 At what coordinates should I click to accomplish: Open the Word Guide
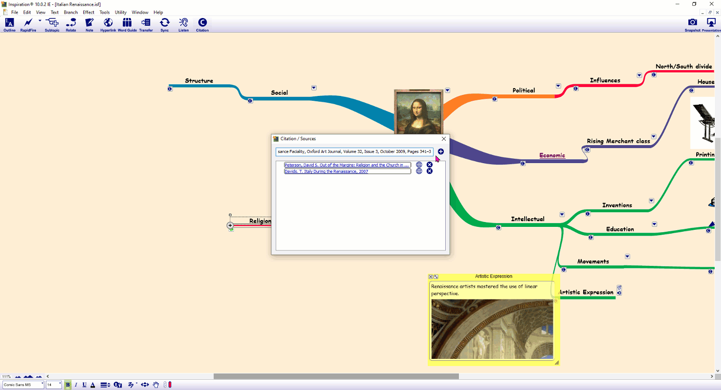[x=127, y=25]
